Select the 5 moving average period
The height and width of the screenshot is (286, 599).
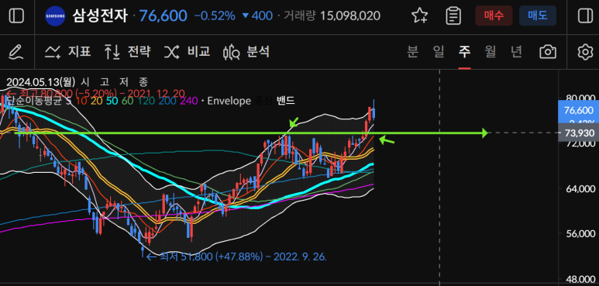[x=70, y=101]
